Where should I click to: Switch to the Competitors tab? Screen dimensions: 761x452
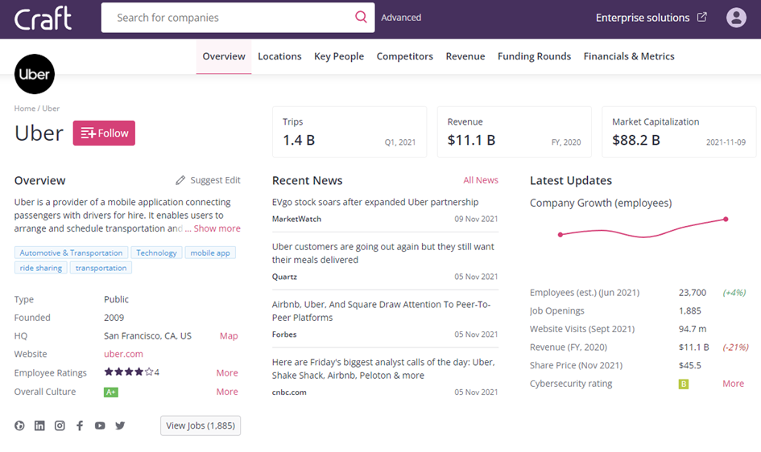tap(405, 56)
